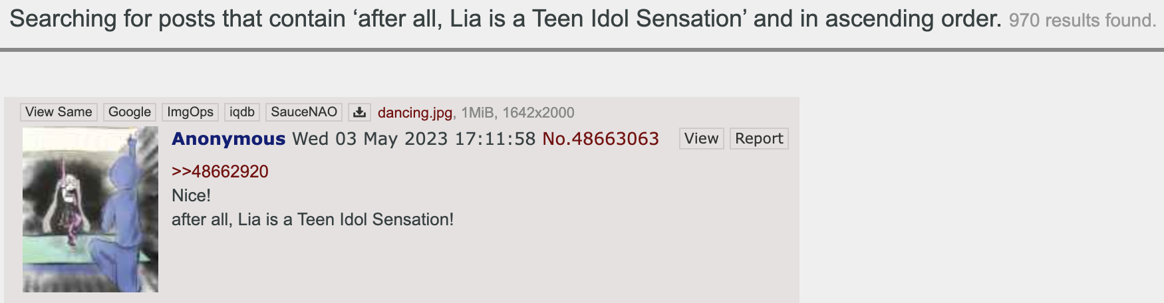
Task: Click the download image icon
Action: pos(359,112)
